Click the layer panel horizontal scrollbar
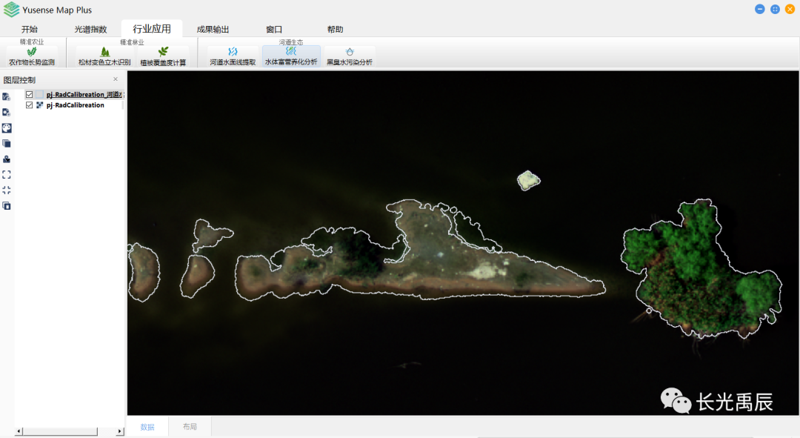Image resolution: width=800 pixels, height=438 pixels. 59,431
